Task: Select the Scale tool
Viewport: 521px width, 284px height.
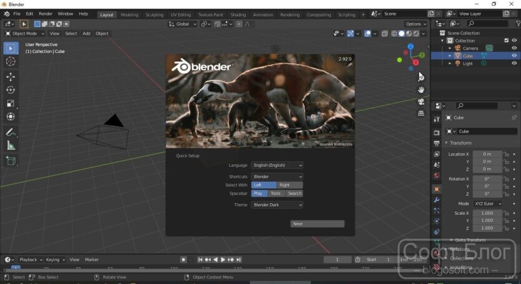Action: (x=11, y=103)
